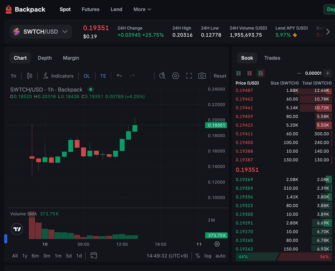Go to Spot trading
The width and height of the screenshot is (335, 271).
(65, 9)
